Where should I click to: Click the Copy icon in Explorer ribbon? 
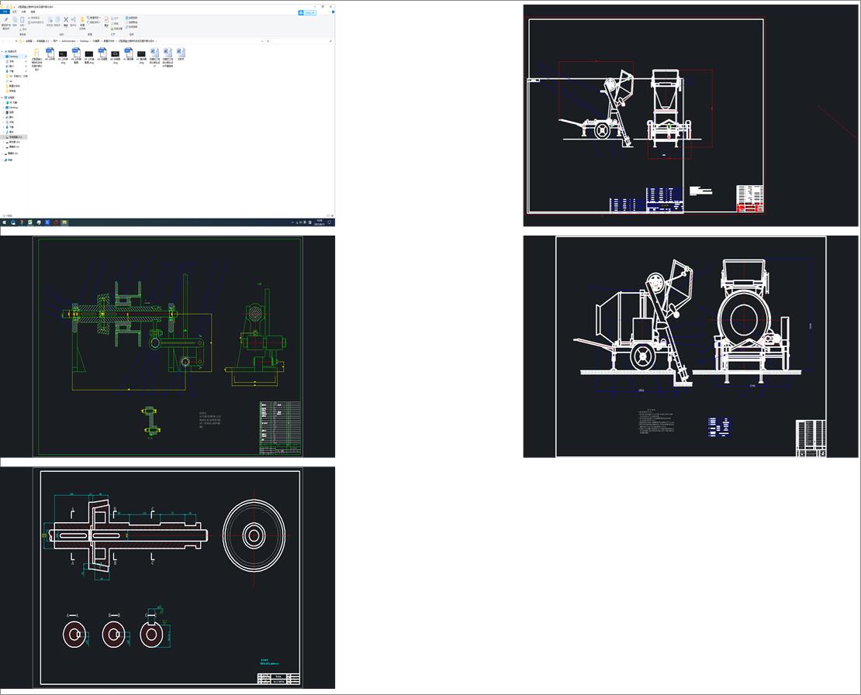coord(15,22)
